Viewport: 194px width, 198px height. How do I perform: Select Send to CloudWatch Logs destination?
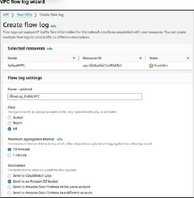click(x=9, y=176)
